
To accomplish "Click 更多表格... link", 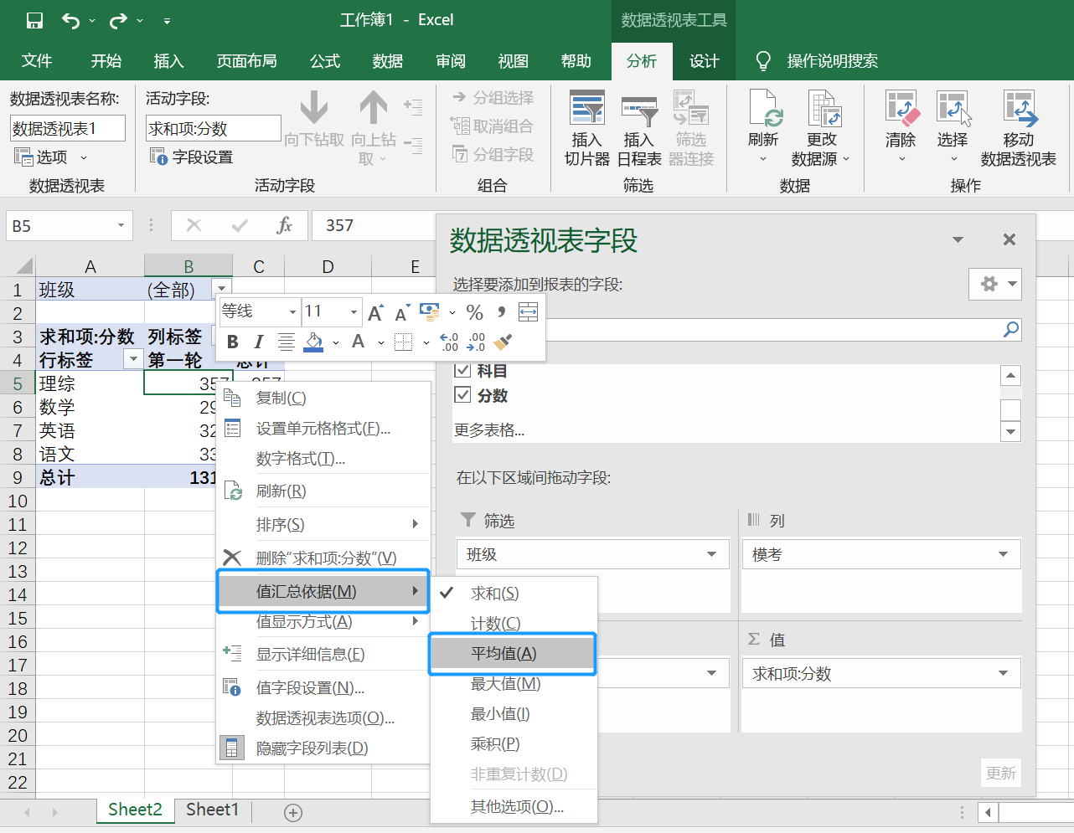I will (489, 430).
